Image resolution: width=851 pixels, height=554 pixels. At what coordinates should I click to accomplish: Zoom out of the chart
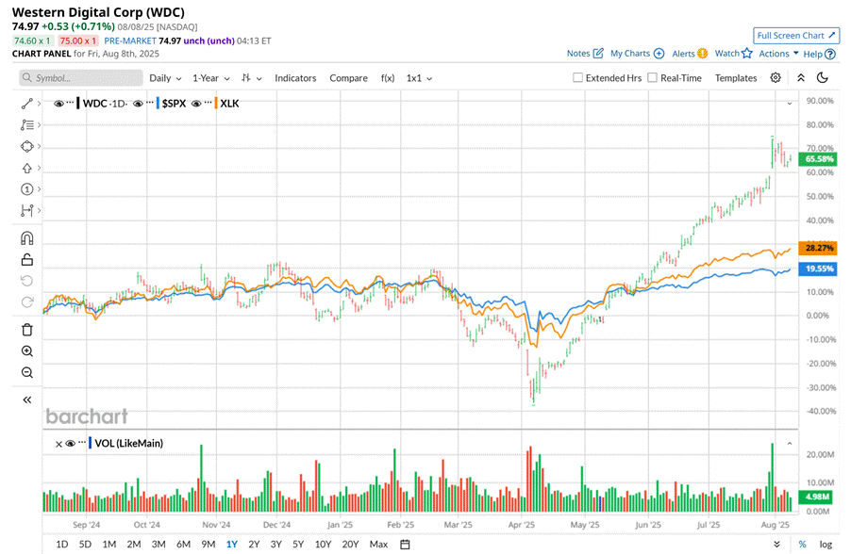coord(27,372)
